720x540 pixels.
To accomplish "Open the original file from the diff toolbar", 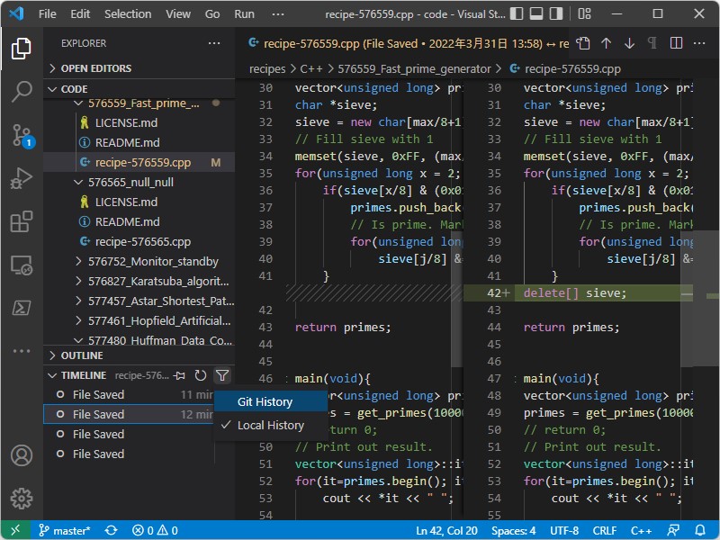I will pos(583,43).
